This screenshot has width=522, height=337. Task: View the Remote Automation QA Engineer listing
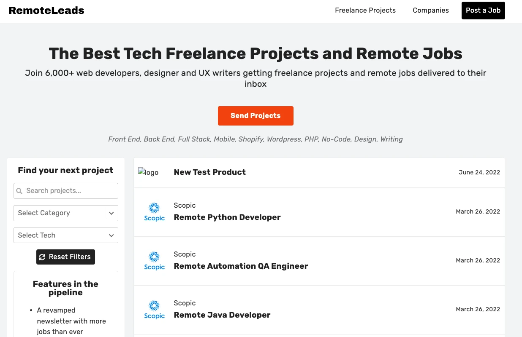(241, 266)
